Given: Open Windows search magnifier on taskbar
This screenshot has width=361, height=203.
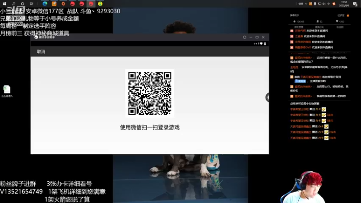Looking at the screenshot, I should coord(14,4).
